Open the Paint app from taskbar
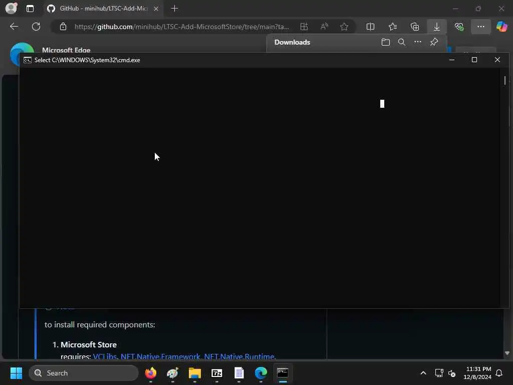This screenshot has width=513, height=385. click(172, 373)
